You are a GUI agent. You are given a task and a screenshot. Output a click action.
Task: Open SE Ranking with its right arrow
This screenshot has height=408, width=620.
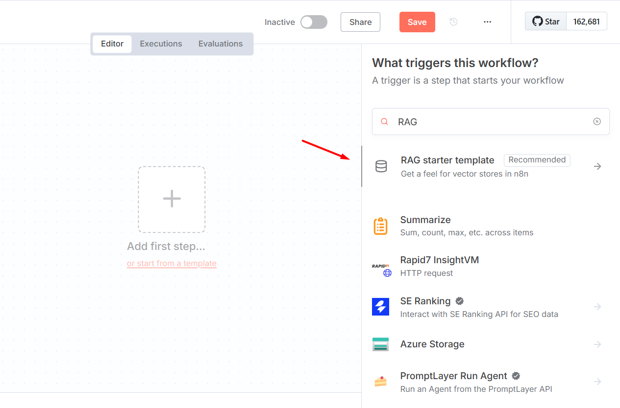tap(597, 307)
